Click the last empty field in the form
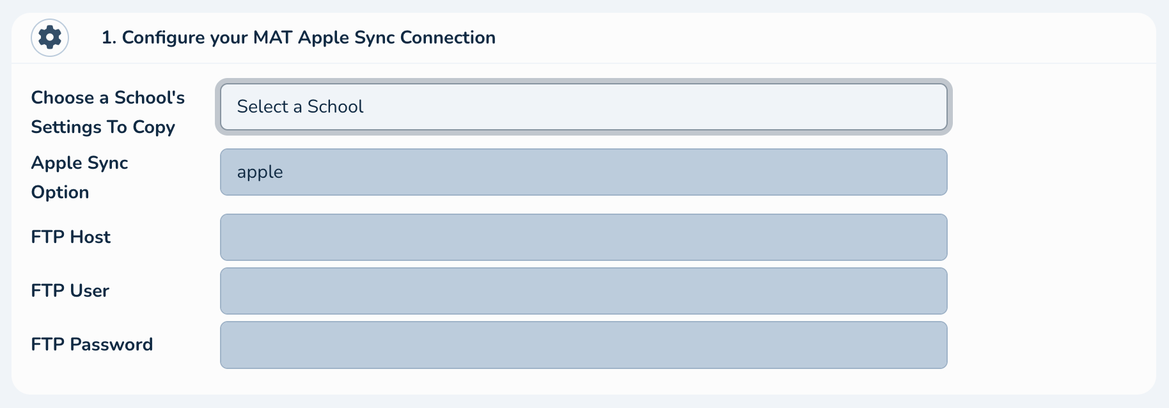Screen dimensions: 1169x408 pos(583,345)
